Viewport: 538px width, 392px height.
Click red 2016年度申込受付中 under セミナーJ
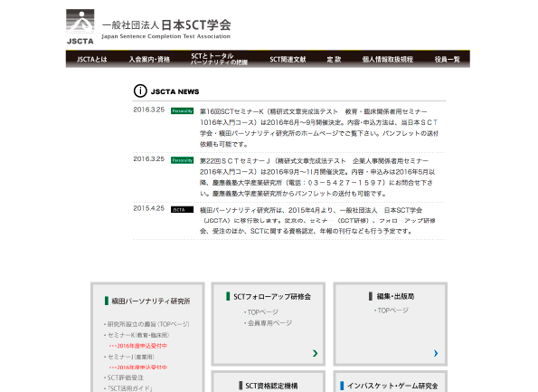click(138, 368)
